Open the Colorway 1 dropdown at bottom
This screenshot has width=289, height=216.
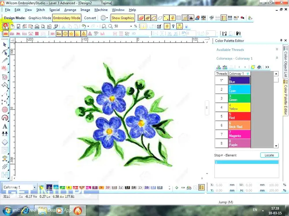(34, 187)
